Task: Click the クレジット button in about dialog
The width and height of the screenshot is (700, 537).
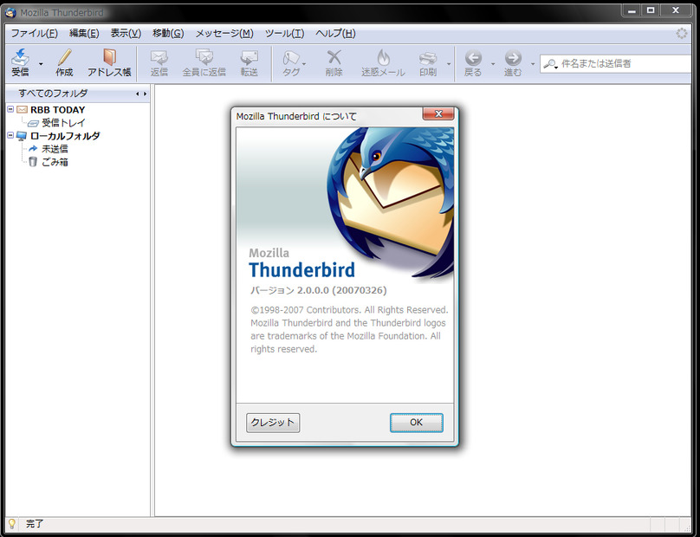Action: (273, 423)
